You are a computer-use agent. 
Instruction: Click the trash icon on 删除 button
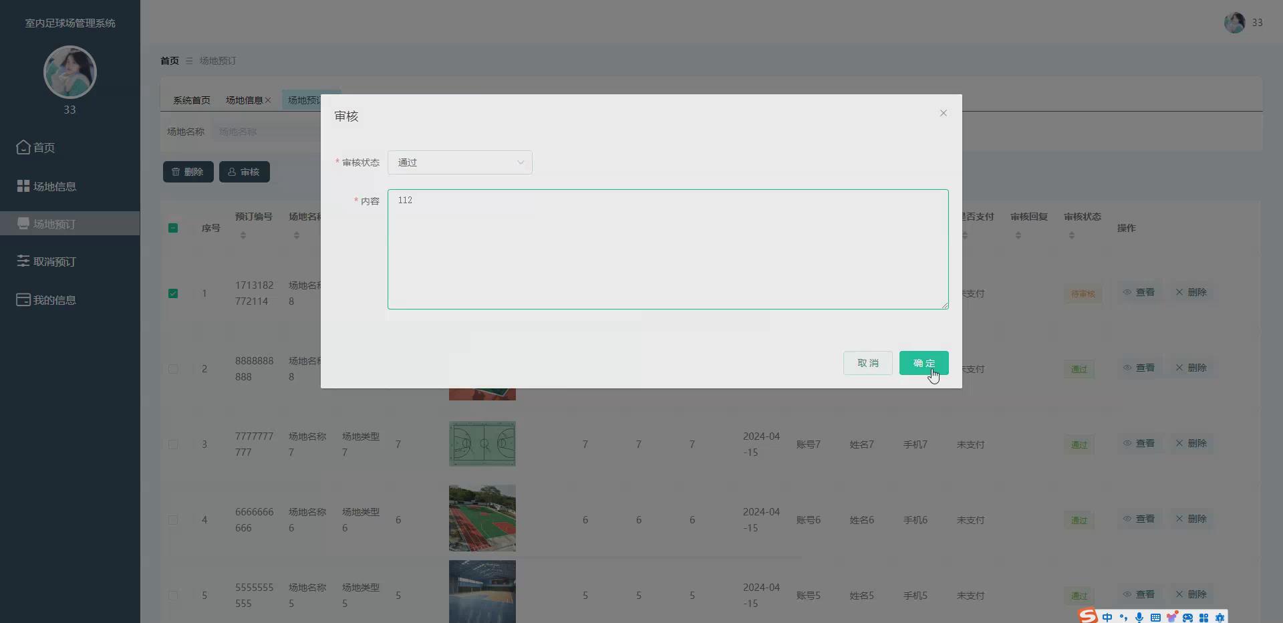(x=176, y=172)
